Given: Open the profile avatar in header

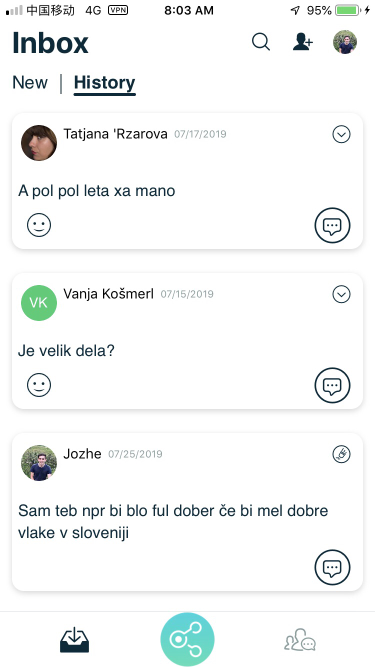Looking at the screenshot, I should point(345,42).
